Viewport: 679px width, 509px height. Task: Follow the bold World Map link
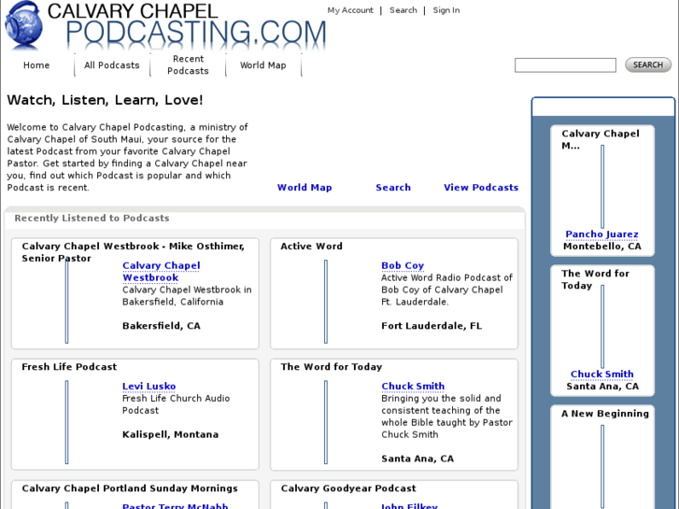(304, 188)
